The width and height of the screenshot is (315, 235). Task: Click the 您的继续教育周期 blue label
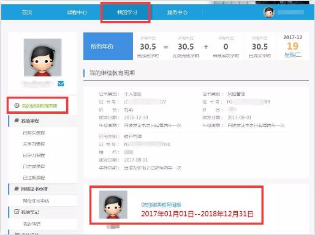(161, 205)
